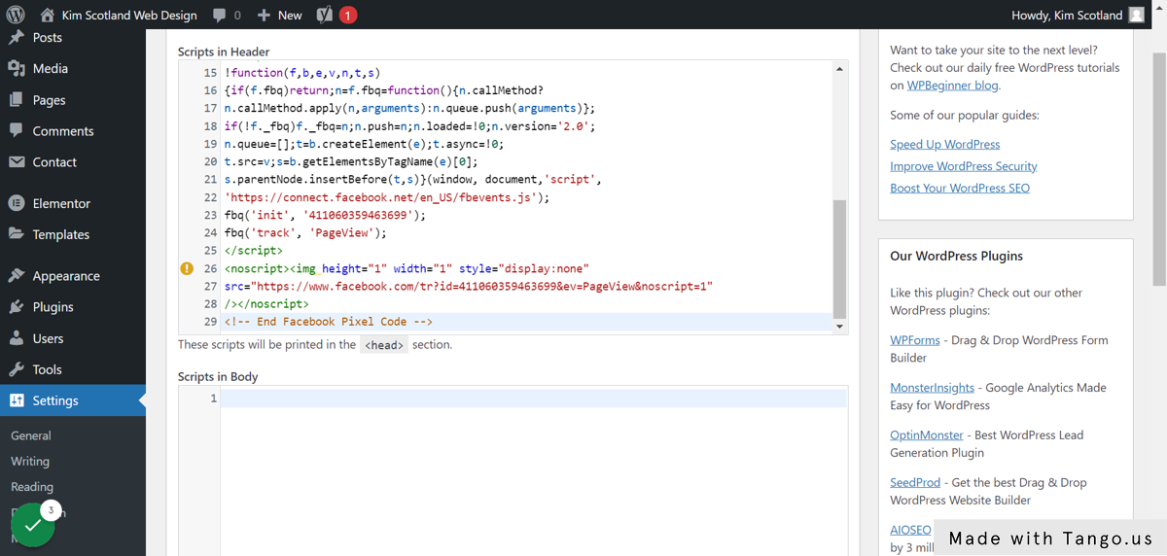The width and height of the screenshot is (1167, 556).
Task: Click the header code editor scrollbar thumb
Action: [x=840, y=259]
